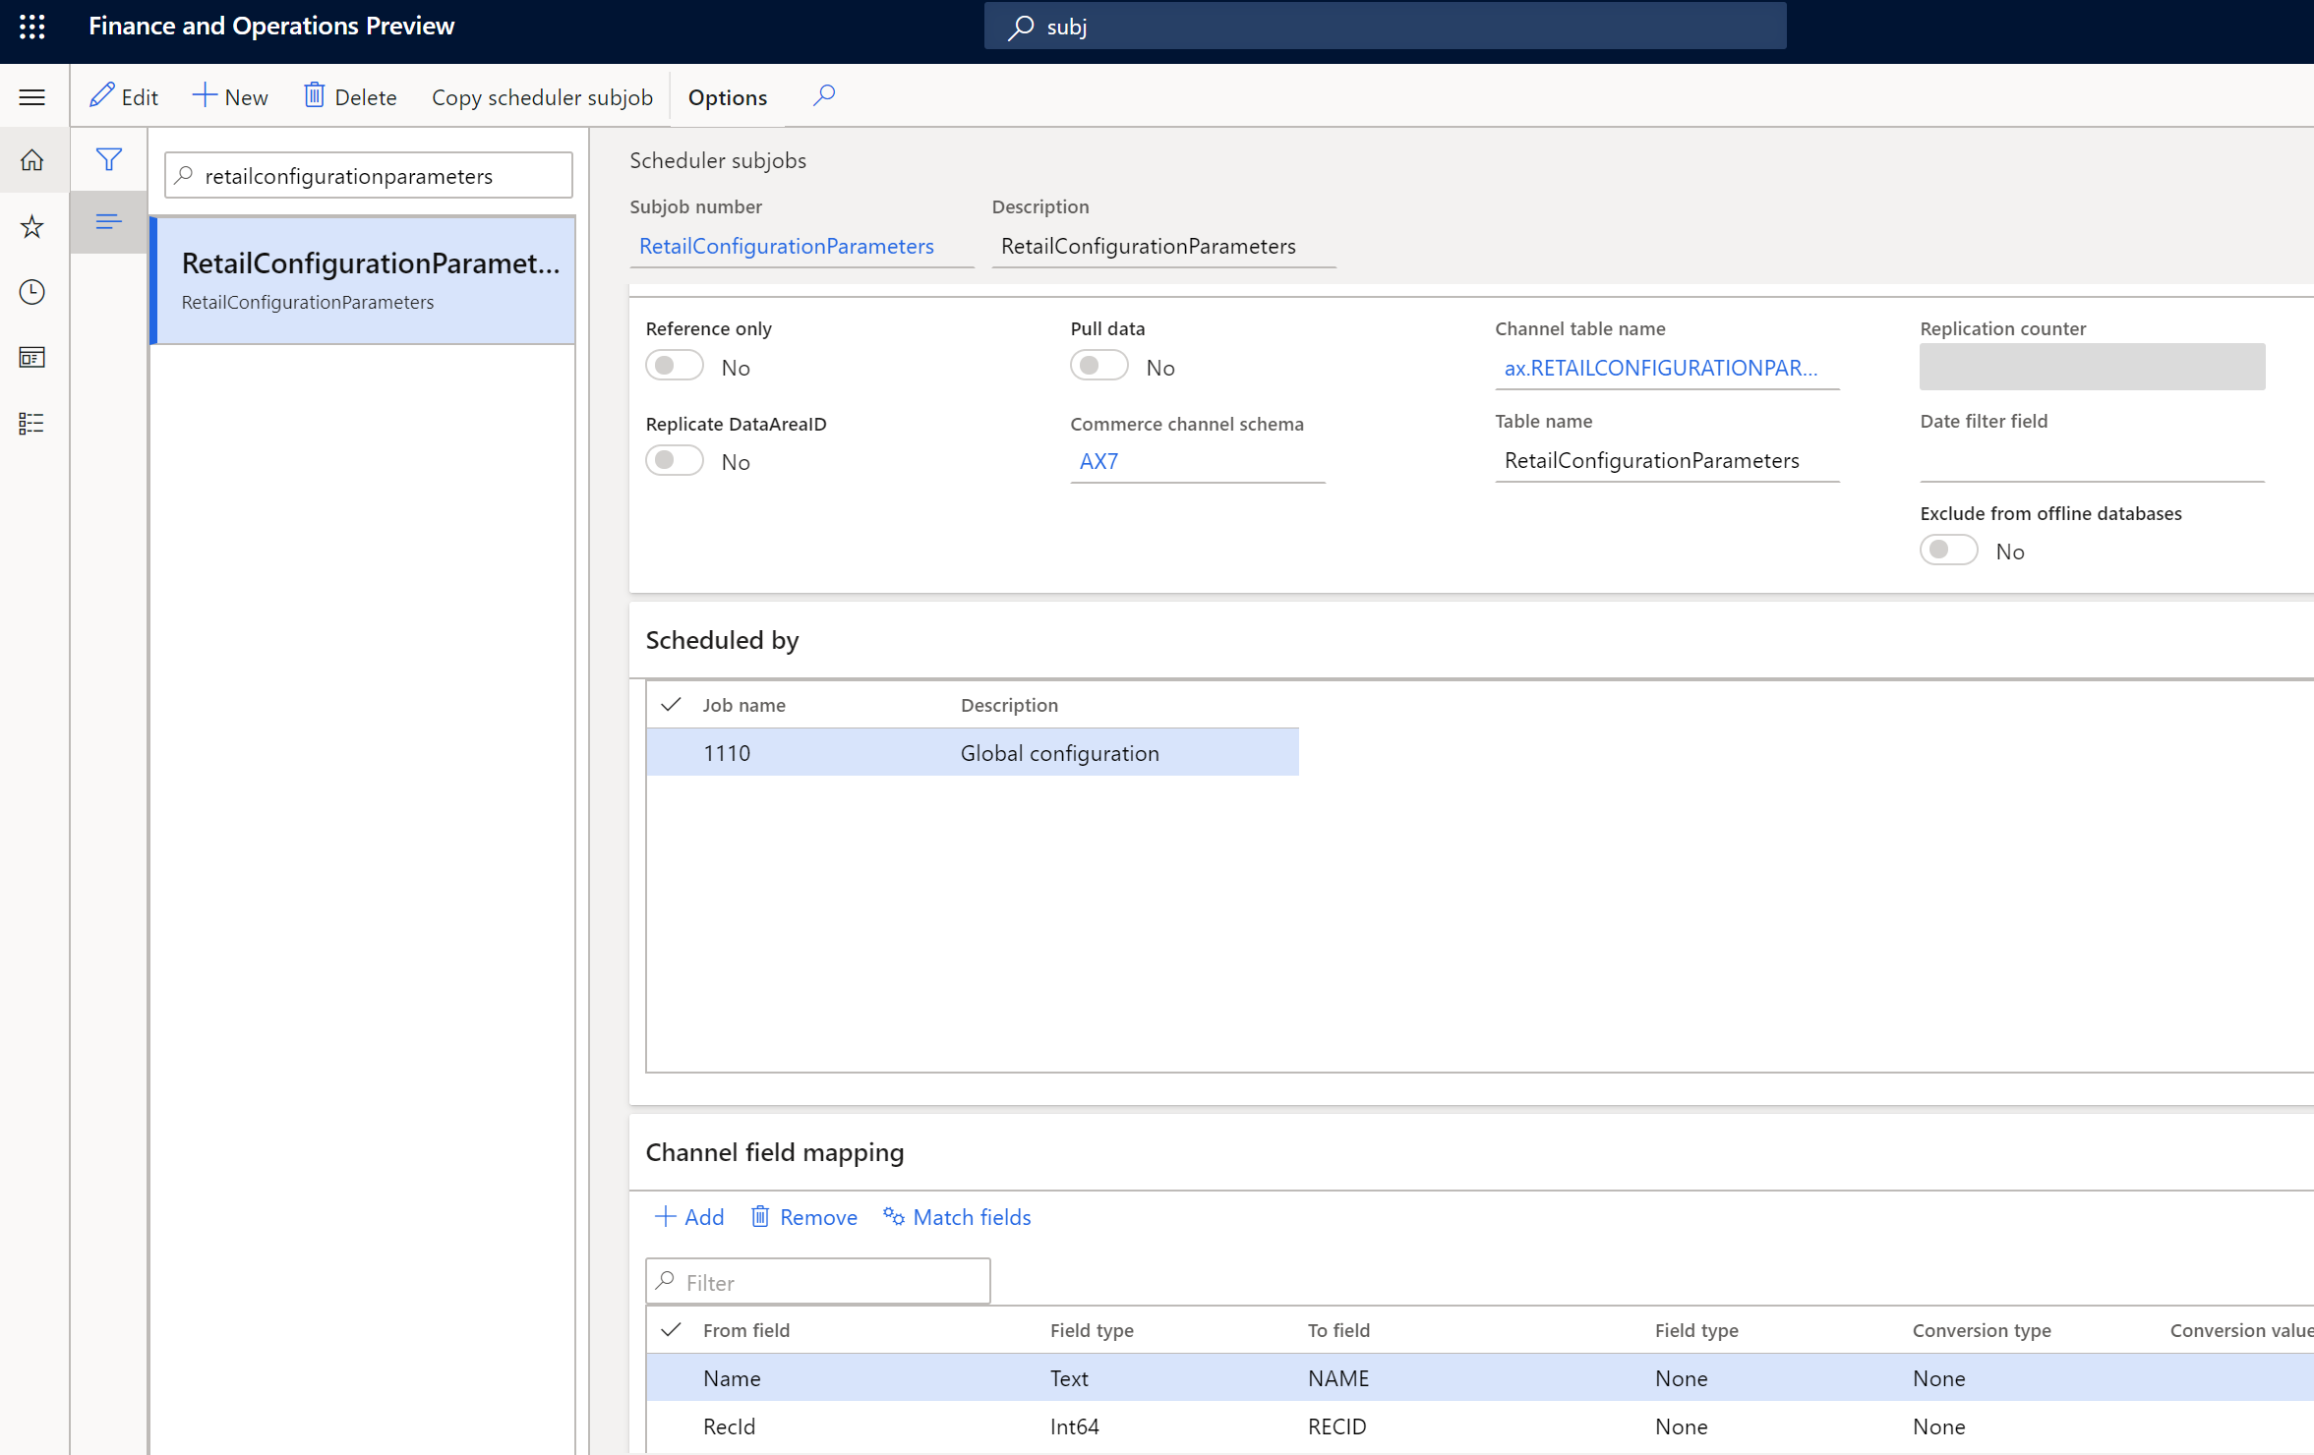This screenshot has width=2314, height=1455.
Task: Toggle the Replicate DataAreaID switch
Action: [675, 460]
